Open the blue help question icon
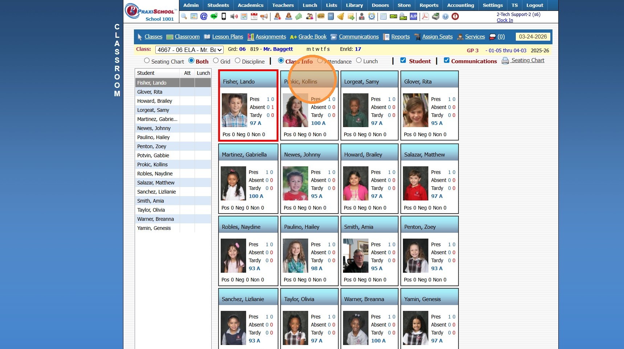The image size is (624, 349). [x=445, y=16]
